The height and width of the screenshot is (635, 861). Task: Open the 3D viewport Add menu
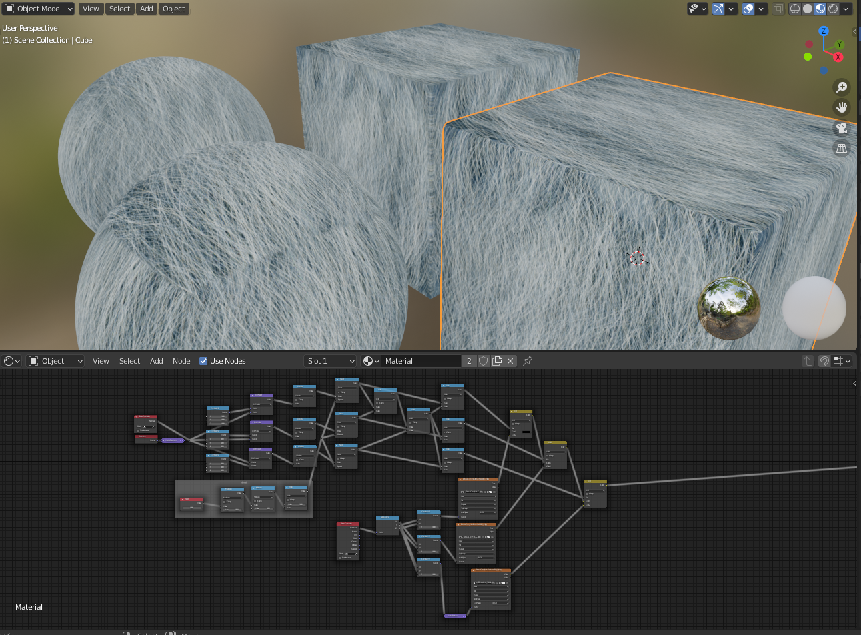[147, 9]
